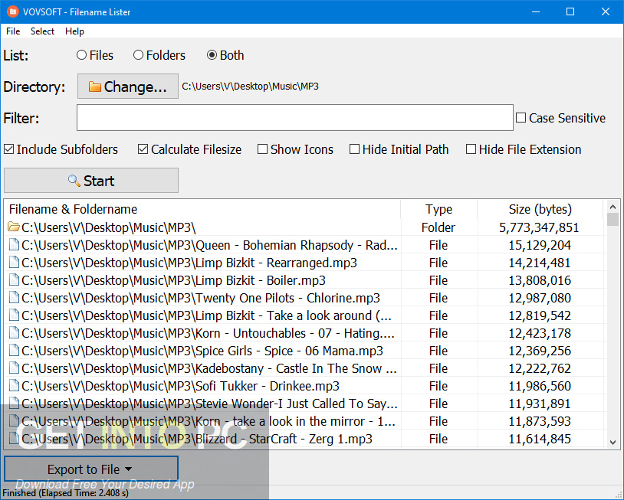Click file icon of Korn Untouchables row
The height and width of the screenshot is (500, 624).
point(14,332)
